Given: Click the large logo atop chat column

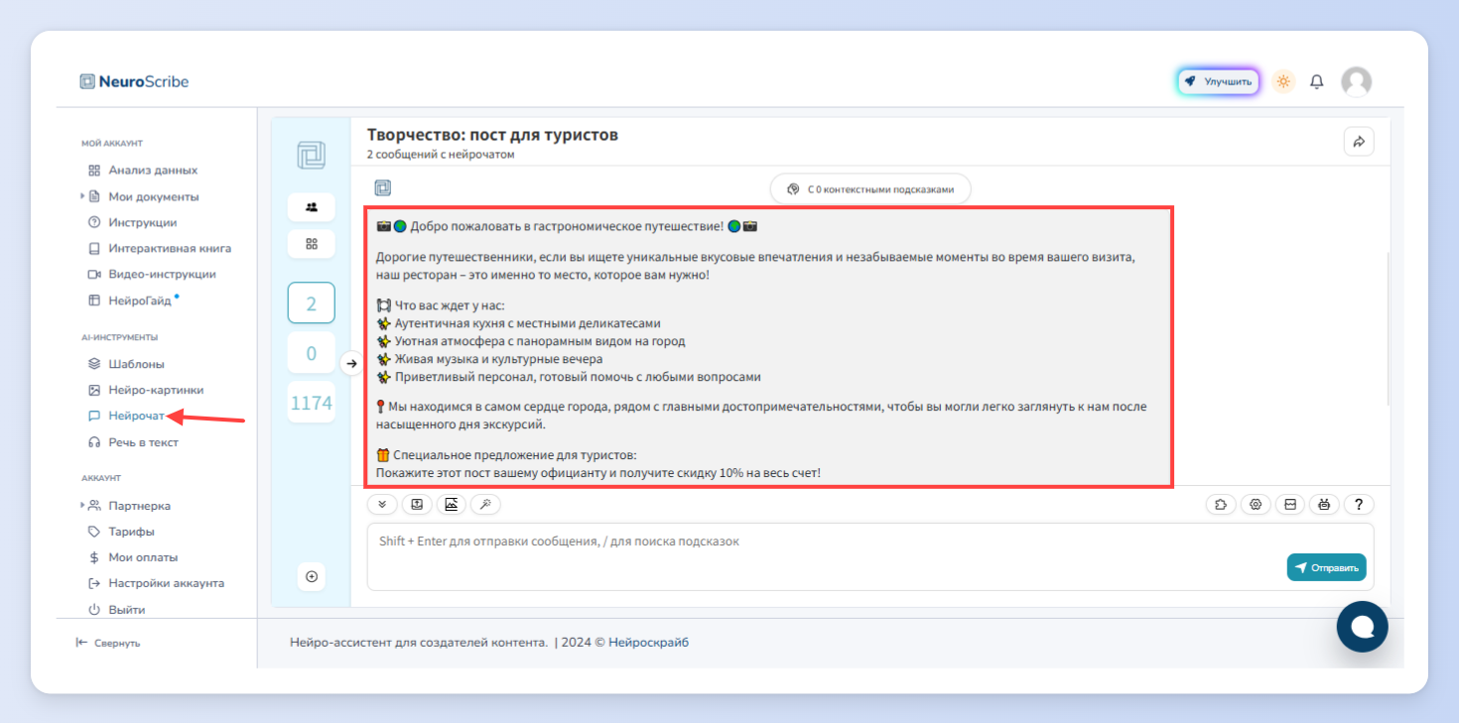Looking at the screenshot, I should [x=311, y=155].
